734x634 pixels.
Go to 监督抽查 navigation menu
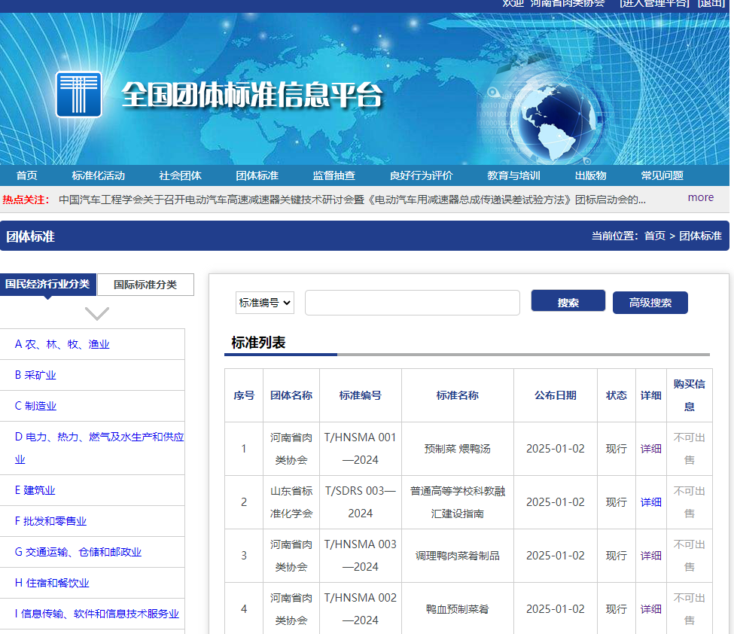point(333,175)
